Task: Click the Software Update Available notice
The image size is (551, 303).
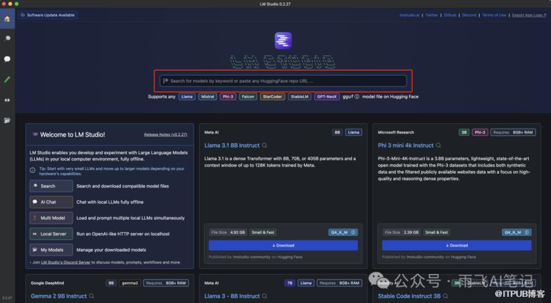Action: coord(48,15)
